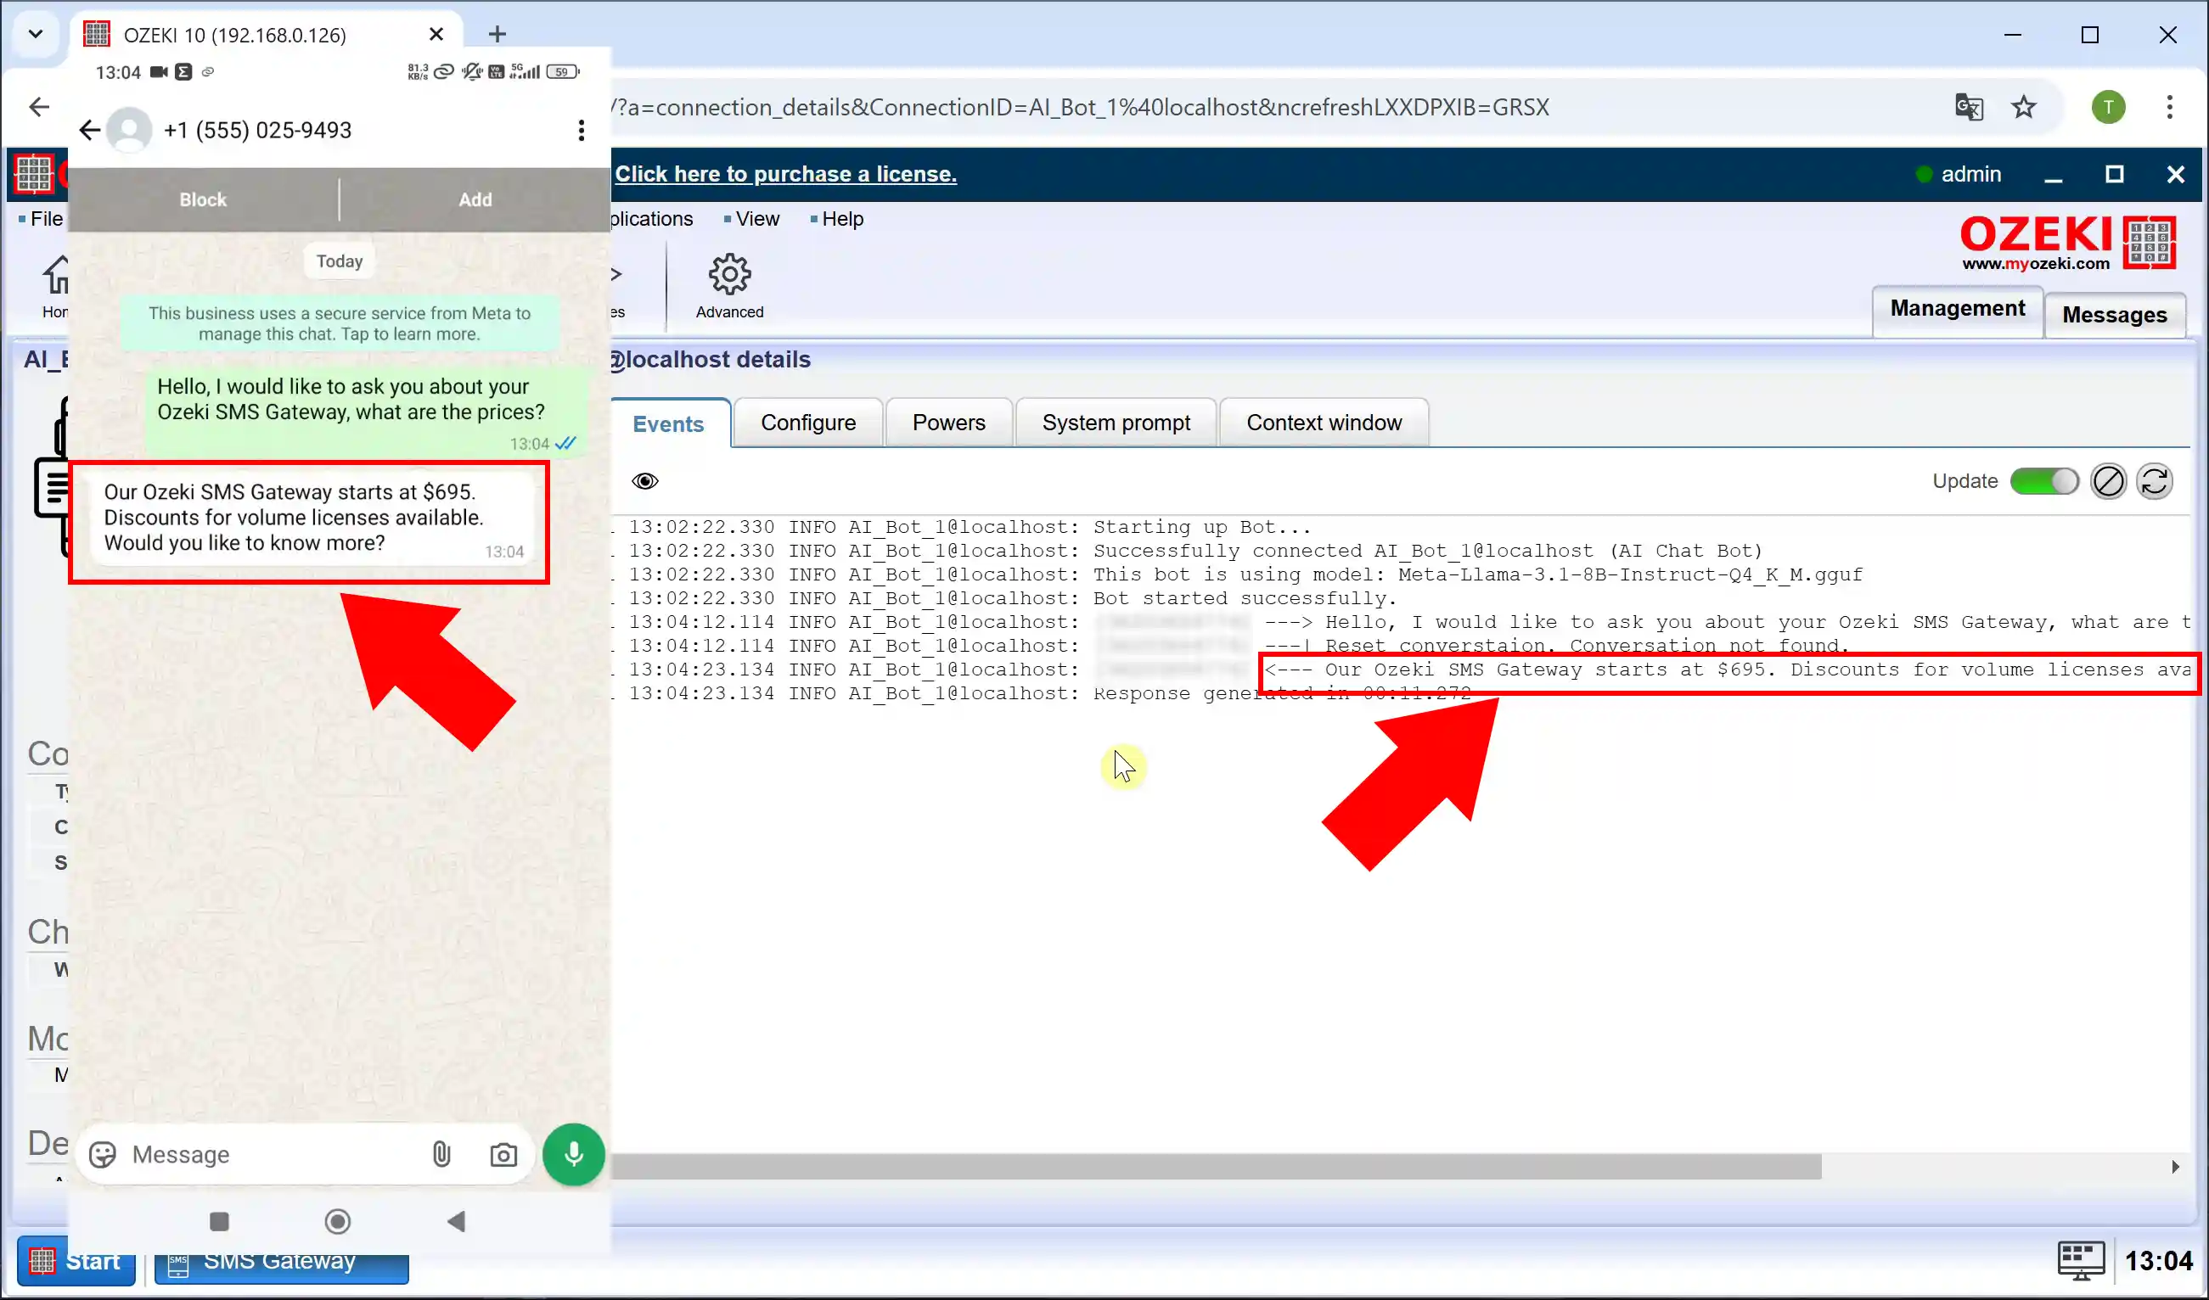Click the three-dot menu for contact
2209x1300 pixels.
(x=582, y=130)
